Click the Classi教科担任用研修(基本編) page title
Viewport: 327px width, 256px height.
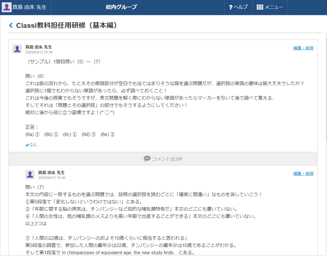click(x=66, y=26)
